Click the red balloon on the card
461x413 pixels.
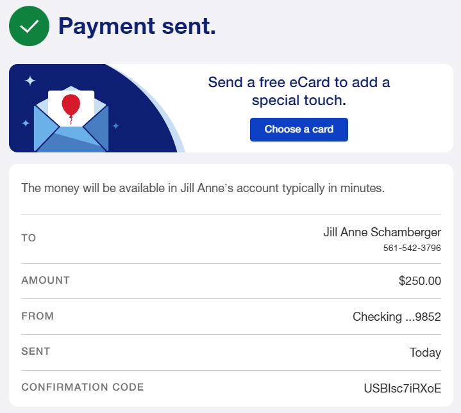point(71,104)
